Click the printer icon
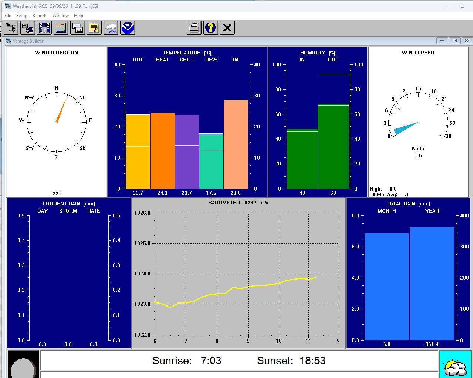The height and width of the screenshot is (378, 473). click(194, 28)
